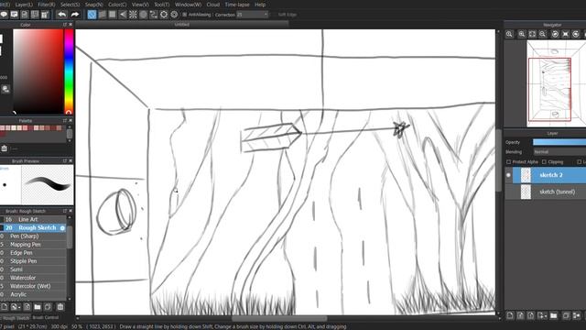This screenshot has height=330, width=586.
Task: Open Rough Sketch brush settings gear
Action: coord(62,228)
